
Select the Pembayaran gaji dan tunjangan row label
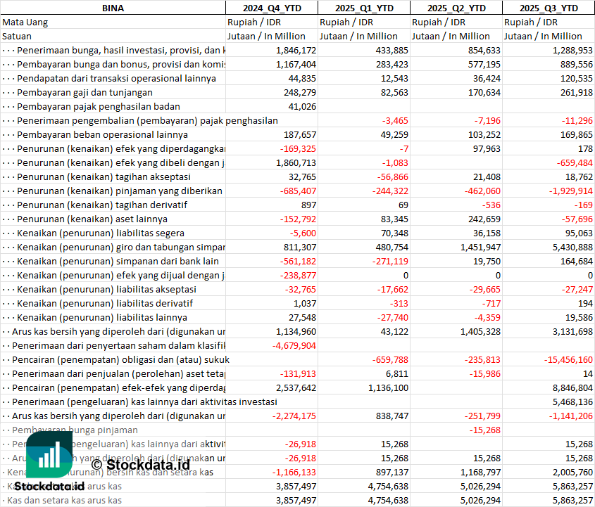(x=84, y=92)
